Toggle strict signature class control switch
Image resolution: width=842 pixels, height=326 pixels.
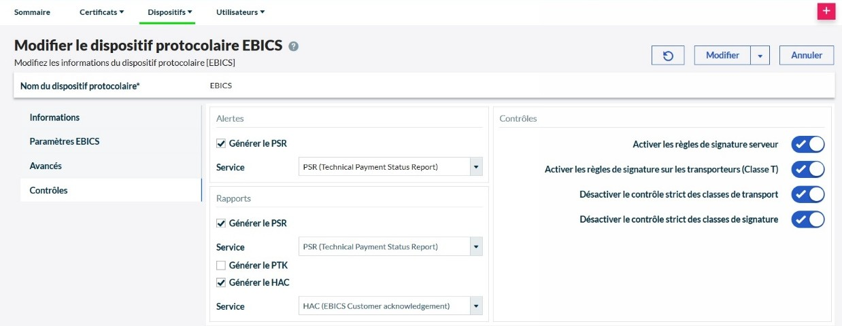[x=807, y=219]
